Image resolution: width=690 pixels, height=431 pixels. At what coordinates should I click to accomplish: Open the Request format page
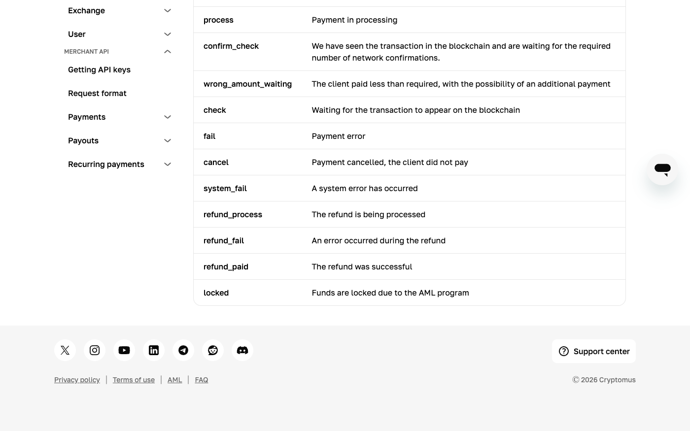point(97,93)
